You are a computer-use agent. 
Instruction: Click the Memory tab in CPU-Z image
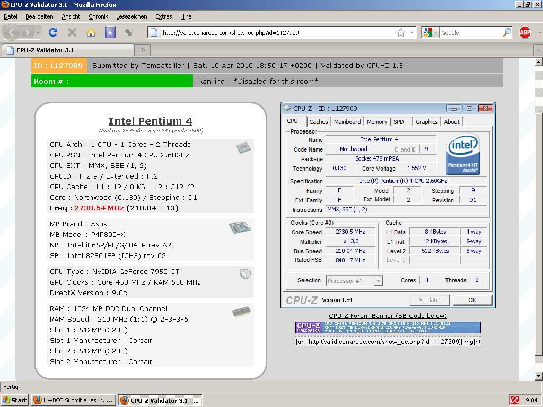[x=377, y=122]
